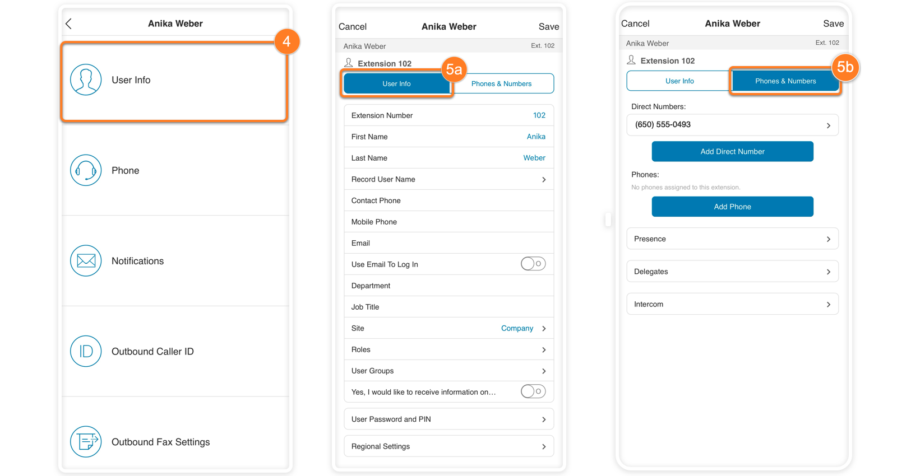This screenshot has width=897, height=476.
Task: Tap the Notifications envelope icon
Action: [86, 261]
